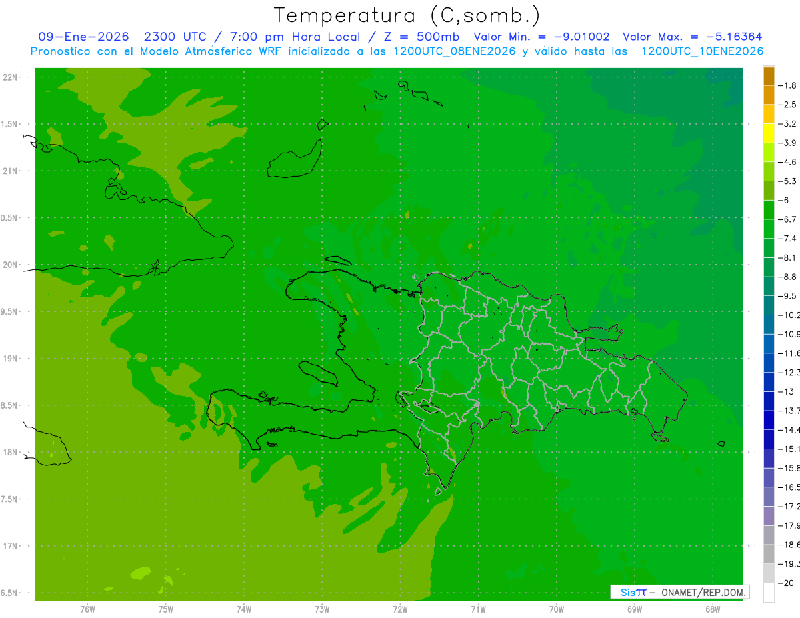Click the "74W" longitude label
The image size is (800, 618).
244,609
